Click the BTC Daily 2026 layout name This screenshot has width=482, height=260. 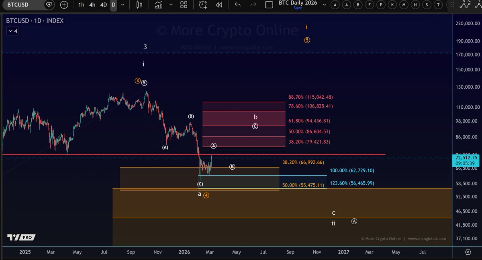click(x=298, y=3)
